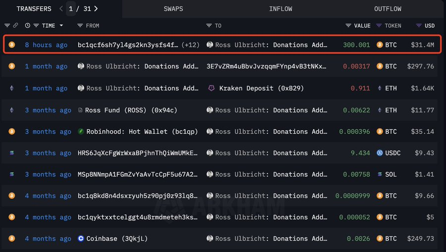Go to the next transfers page arrow
The height and width of the screenshot is (252, 446).
[x=96, y=9]
